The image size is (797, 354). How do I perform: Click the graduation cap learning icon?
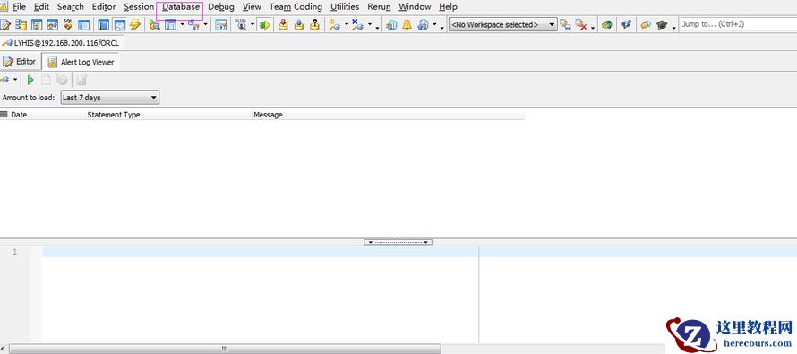point(661,24)
